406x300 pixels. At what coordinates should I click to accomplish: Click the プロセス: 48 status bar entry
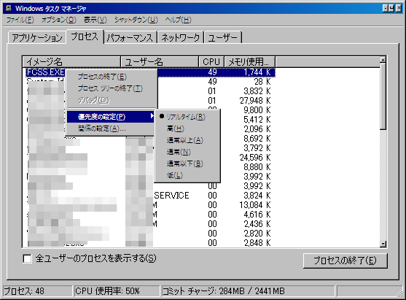pyautogui.click(x=37, y=291)
